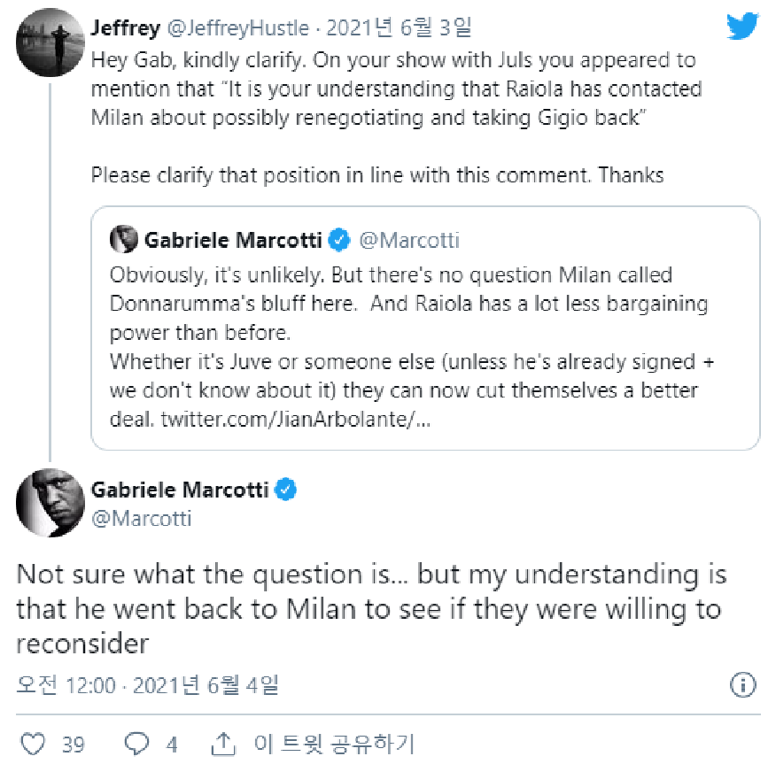This screenshot has width=776, height=764.
Task: Open Gabriele Marcotti's large profile photo
Action: [x=50, y=502]
